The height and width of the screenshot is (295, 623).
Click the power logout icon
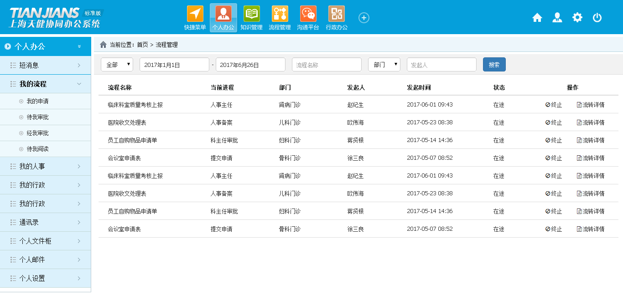pos(597,18)
